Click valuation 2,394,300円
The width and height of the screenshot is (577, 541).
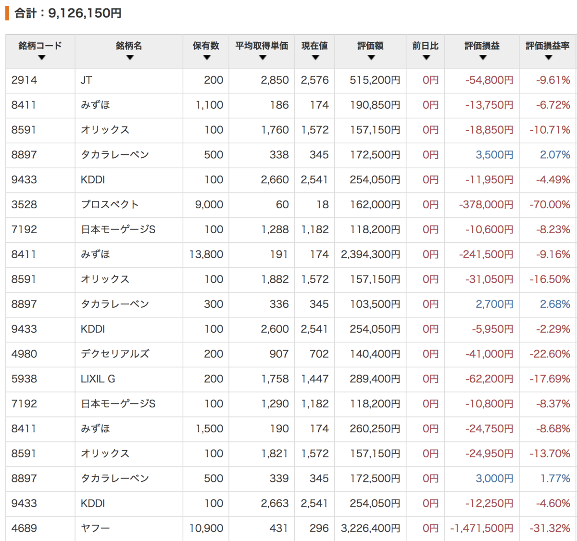[371, 255]
